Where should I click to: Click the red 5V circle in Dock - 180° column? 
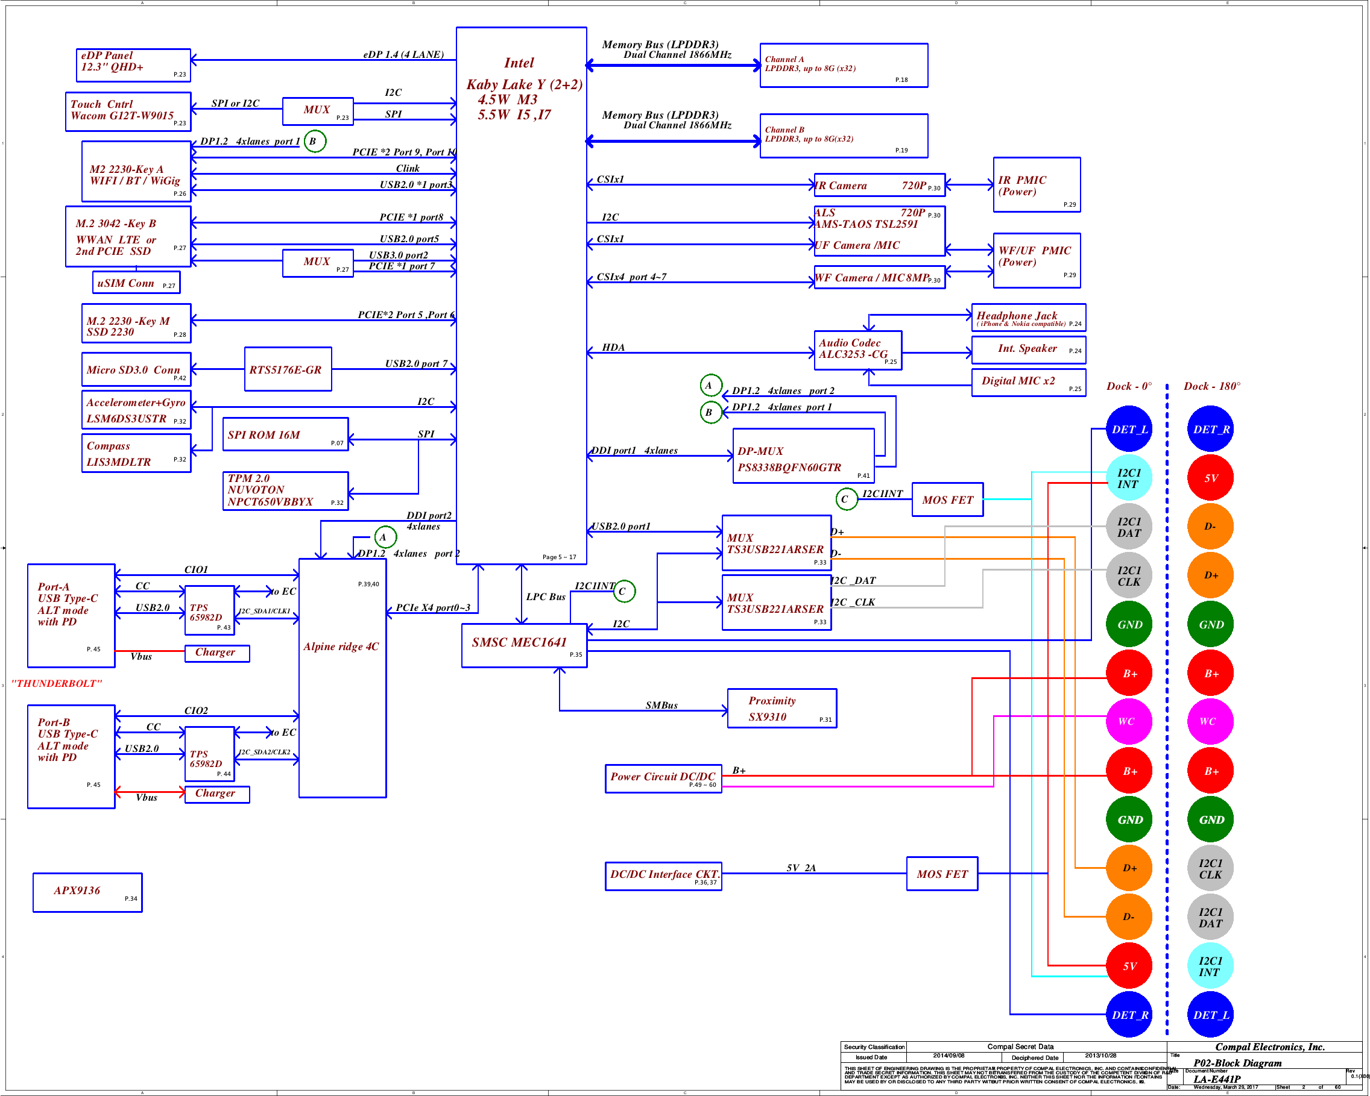click(x=1210, y=478)
